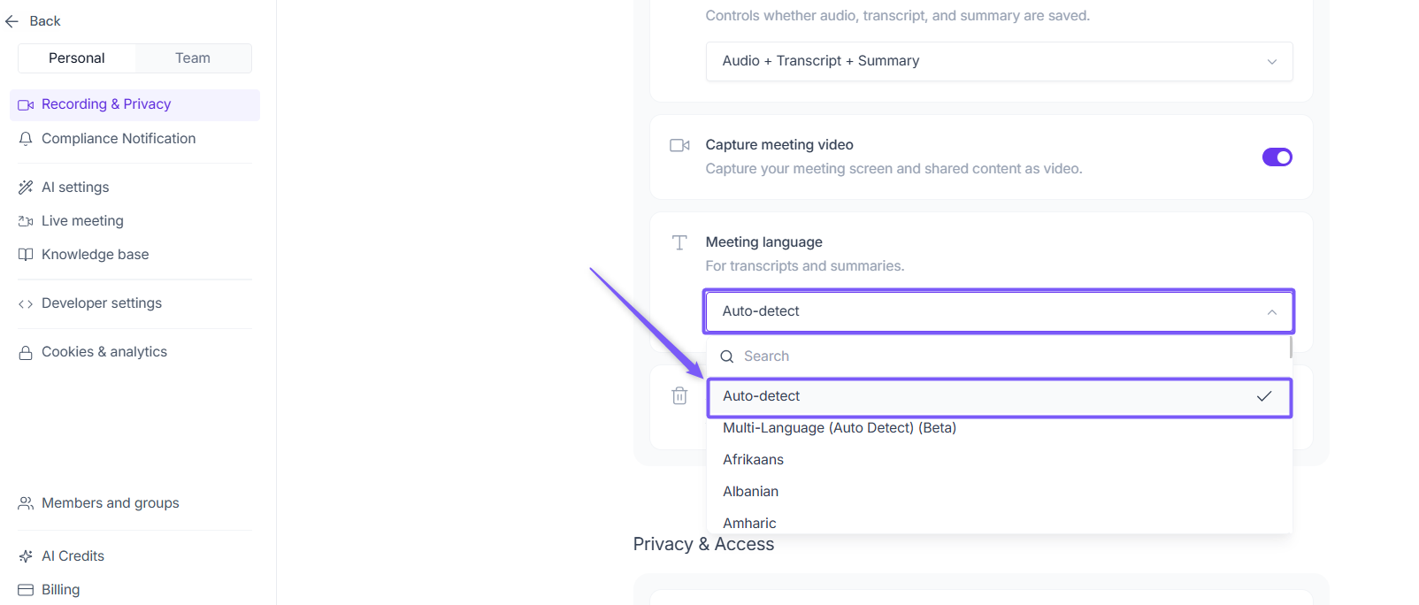Click the AI settings magic wand icon
This screenshot has height=605, width=1419.
point(26,188)
